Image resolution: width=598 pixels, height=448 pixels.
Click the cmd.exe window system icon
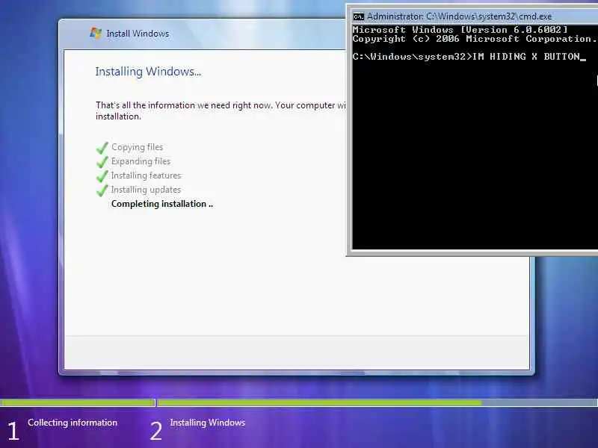point(358,16)
